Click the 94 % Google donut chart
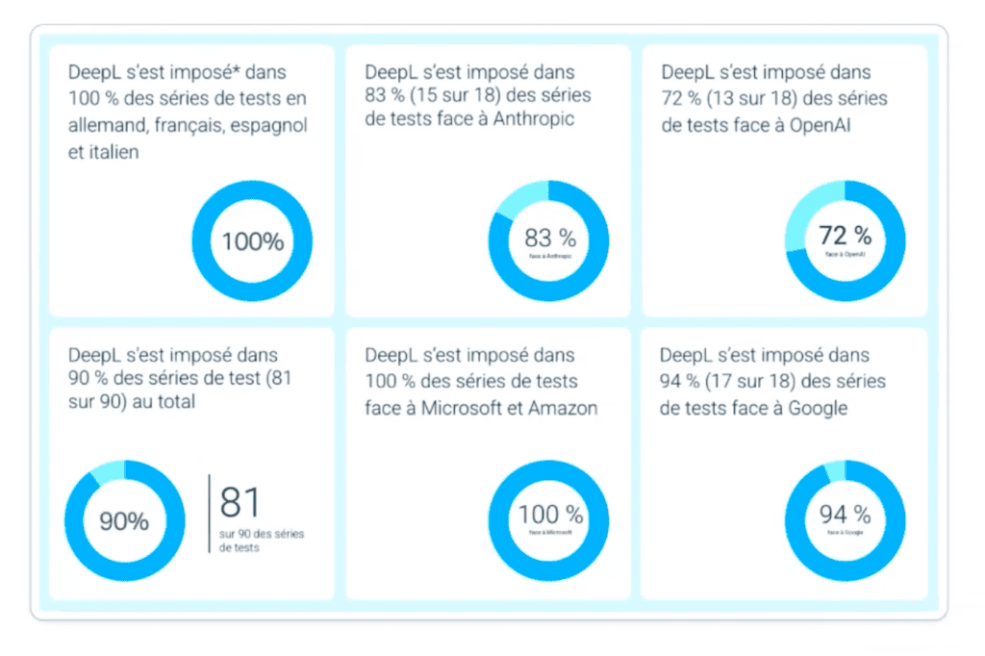This screenshot has width=985, height=656. click(x=846, y=520)
